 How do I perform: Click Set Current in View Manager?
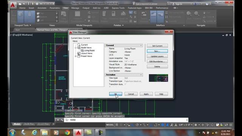(x=157, y=46)
